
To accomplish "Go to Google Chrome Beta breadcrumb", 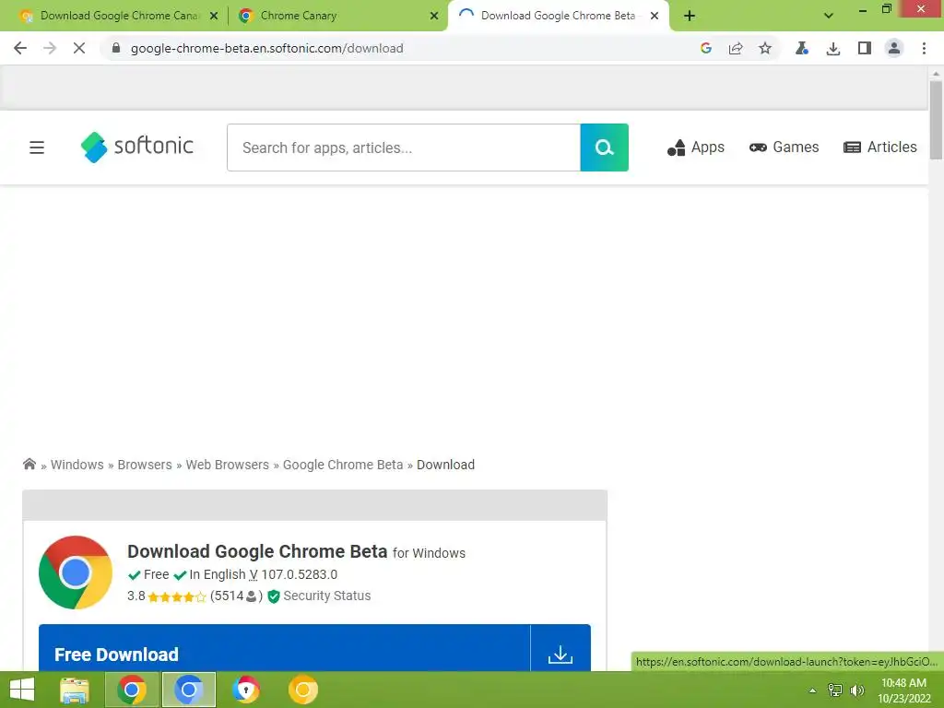I will [343, 465].
